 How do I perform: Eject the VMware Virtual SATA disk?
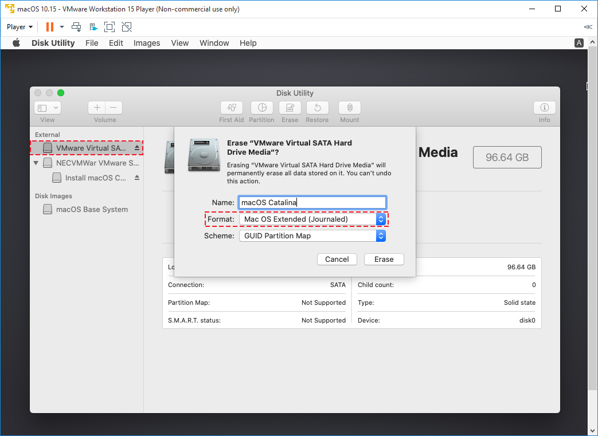(138, 148)
